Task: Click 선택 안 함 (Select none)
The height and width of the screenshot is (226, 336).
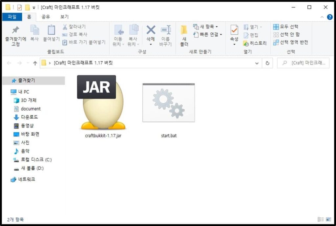Action: 286,34
